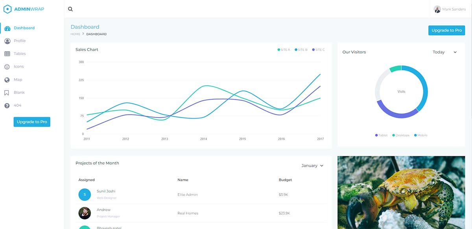Click the Sunil Joshi name text
Viewport: 472px width, 229px height.
tap(106, 191)
